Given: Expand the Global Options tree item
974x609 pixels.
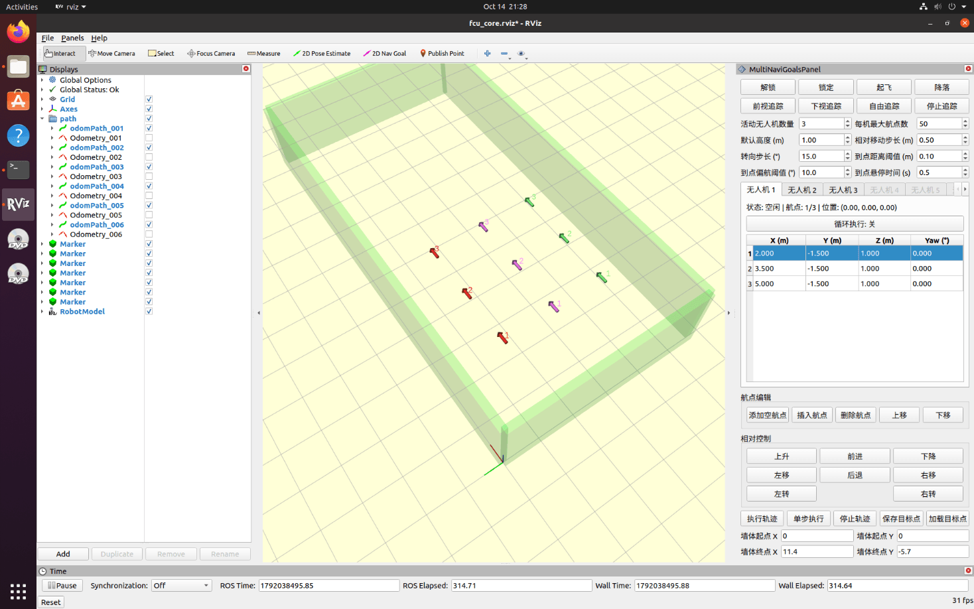Looking at the screenshot, I should point(42,80).
